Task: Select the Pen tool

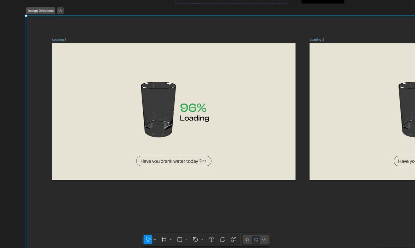Action: pyautogui.click(x=195, y=240)
